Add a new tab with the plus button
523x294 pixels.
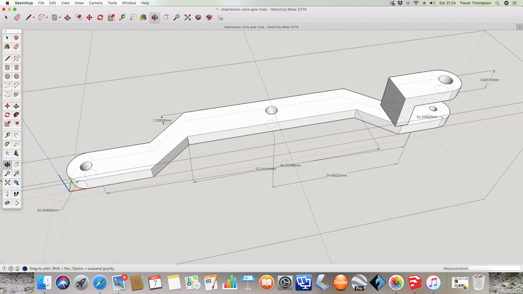tap(520, 27)
